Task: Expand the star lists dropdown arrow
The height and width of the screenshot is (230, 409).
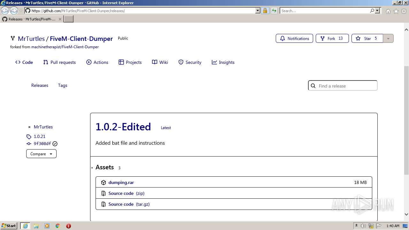Action: coord(388,38)
